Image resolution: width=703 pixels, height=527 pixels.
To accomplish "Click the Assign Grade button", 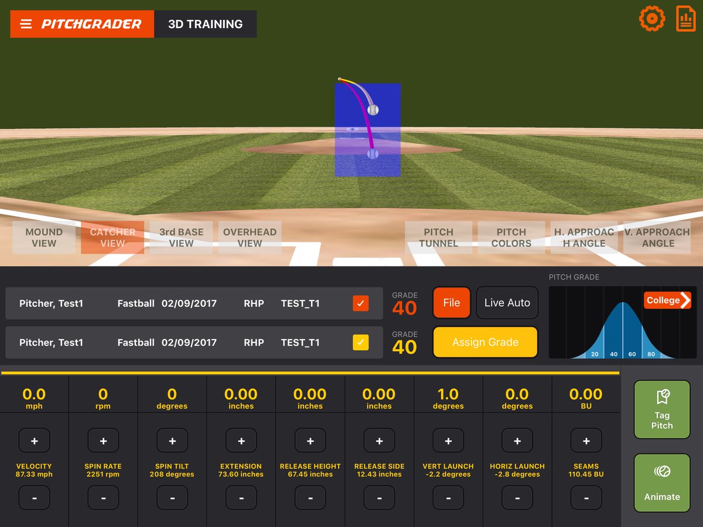I will pos(485,342).
